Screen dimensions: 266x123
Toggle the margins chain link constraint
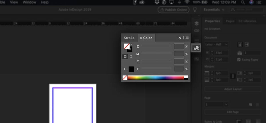pyautogui.click(x=233, y=76)
